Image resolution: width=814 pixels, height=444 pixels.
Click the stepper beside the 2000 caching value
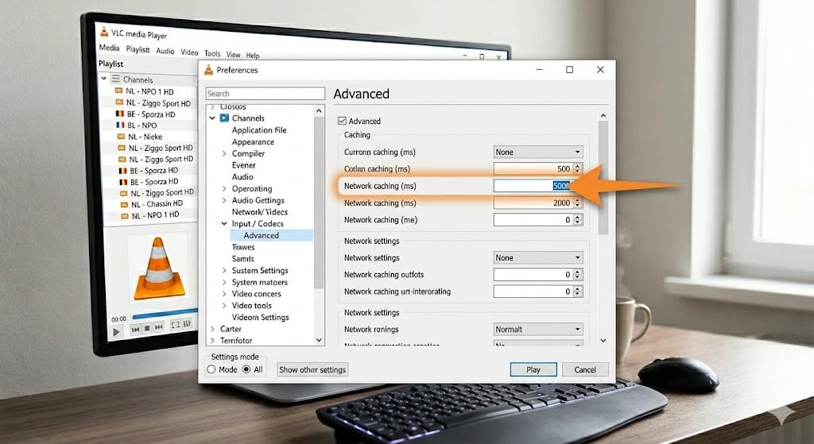[x=578, y=203]
